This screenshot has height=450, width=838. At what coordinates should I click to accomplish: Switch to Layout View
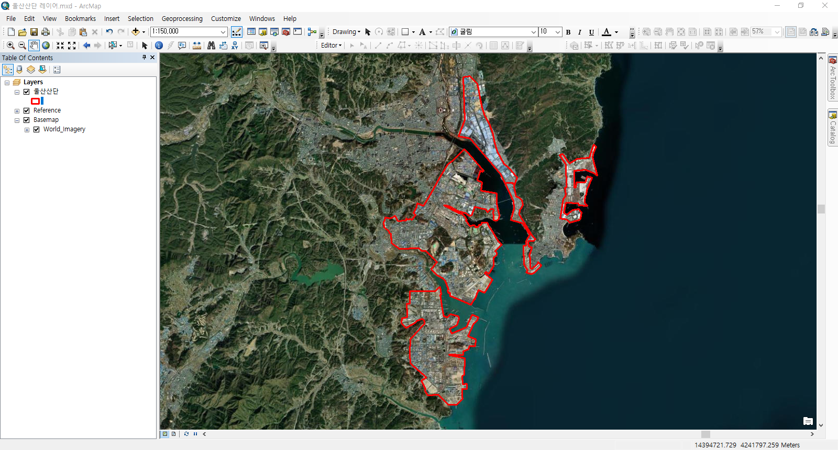pyautogui.click(x=173, y=434)
